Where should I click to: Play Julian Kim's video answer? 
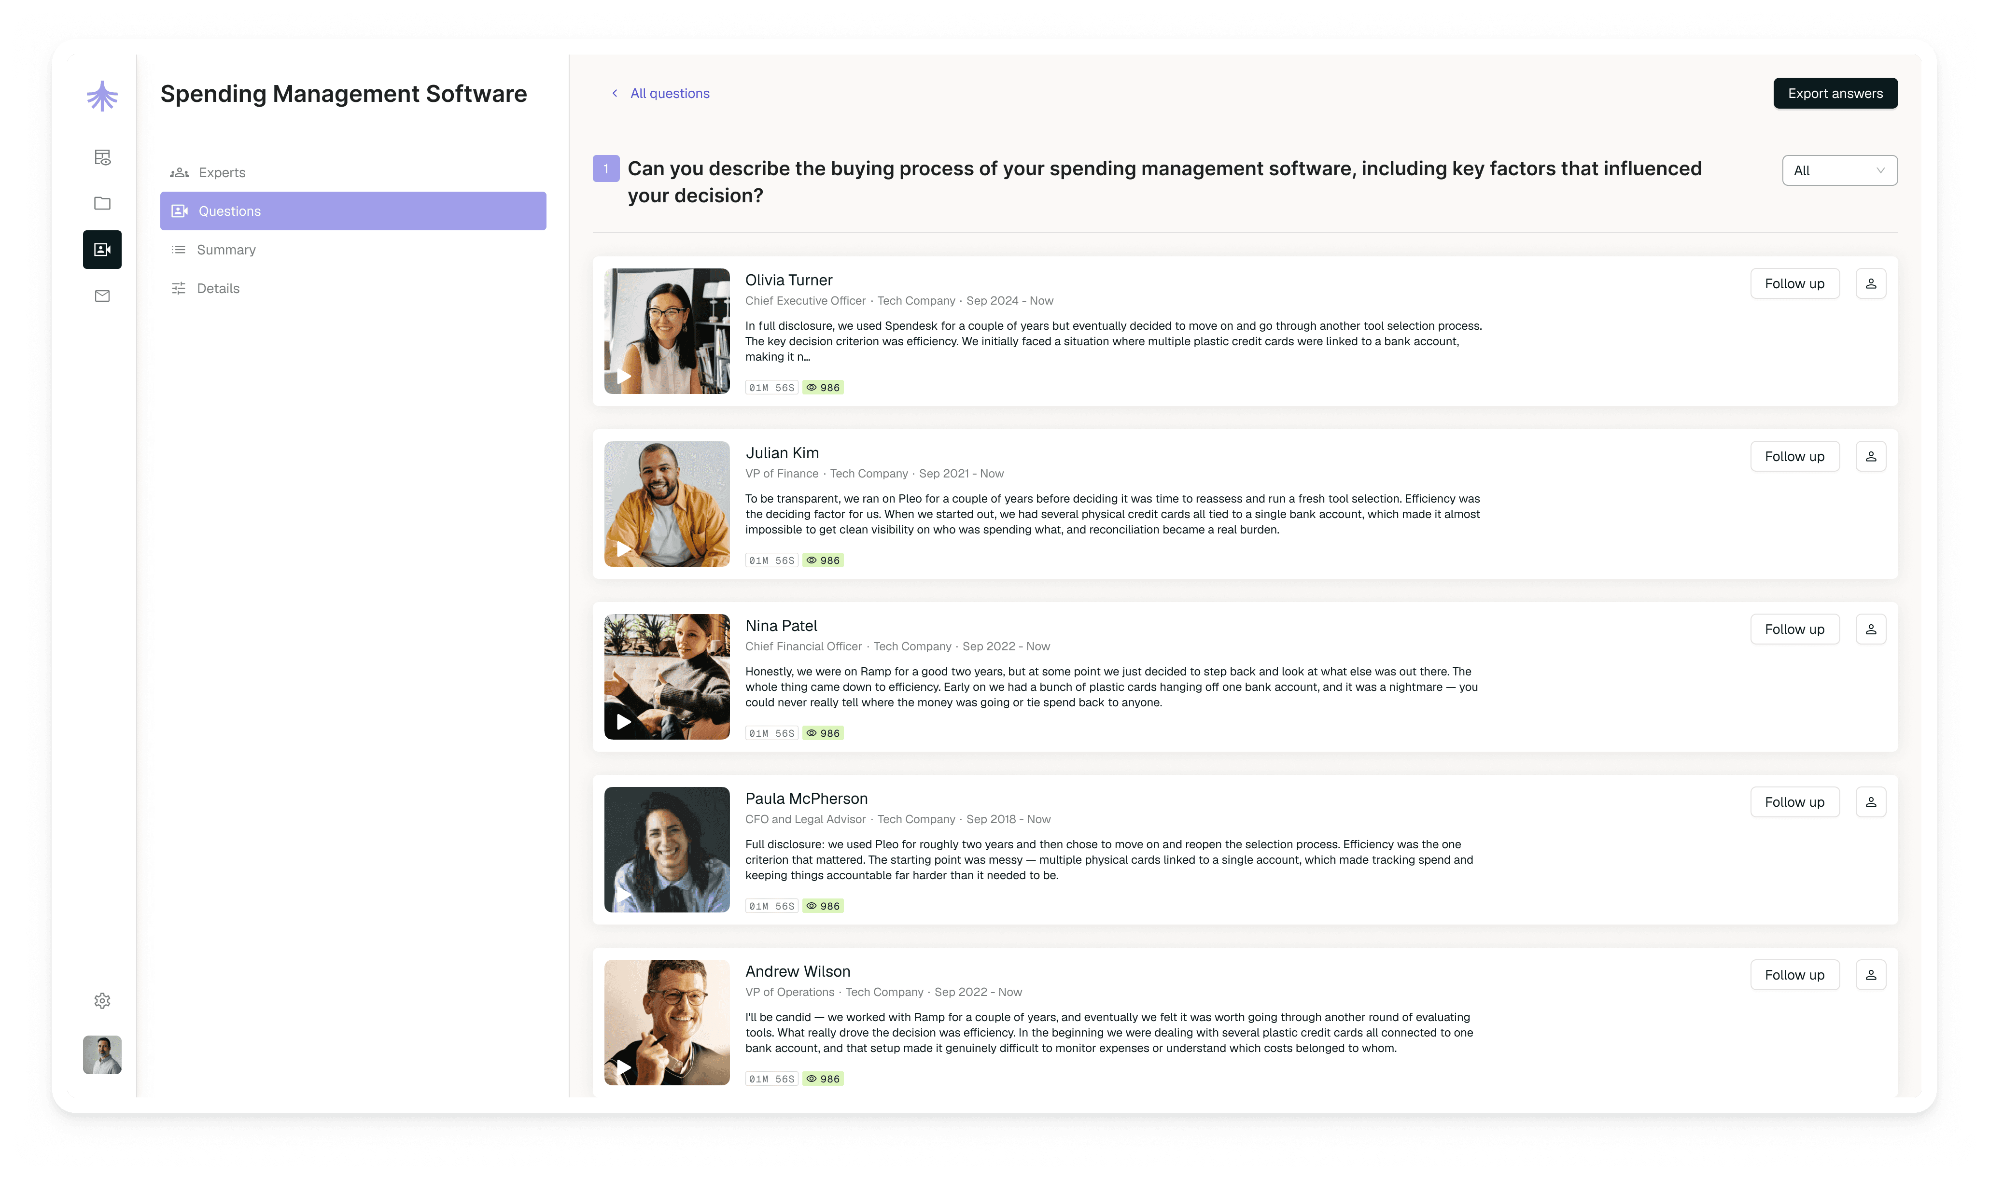624,549
